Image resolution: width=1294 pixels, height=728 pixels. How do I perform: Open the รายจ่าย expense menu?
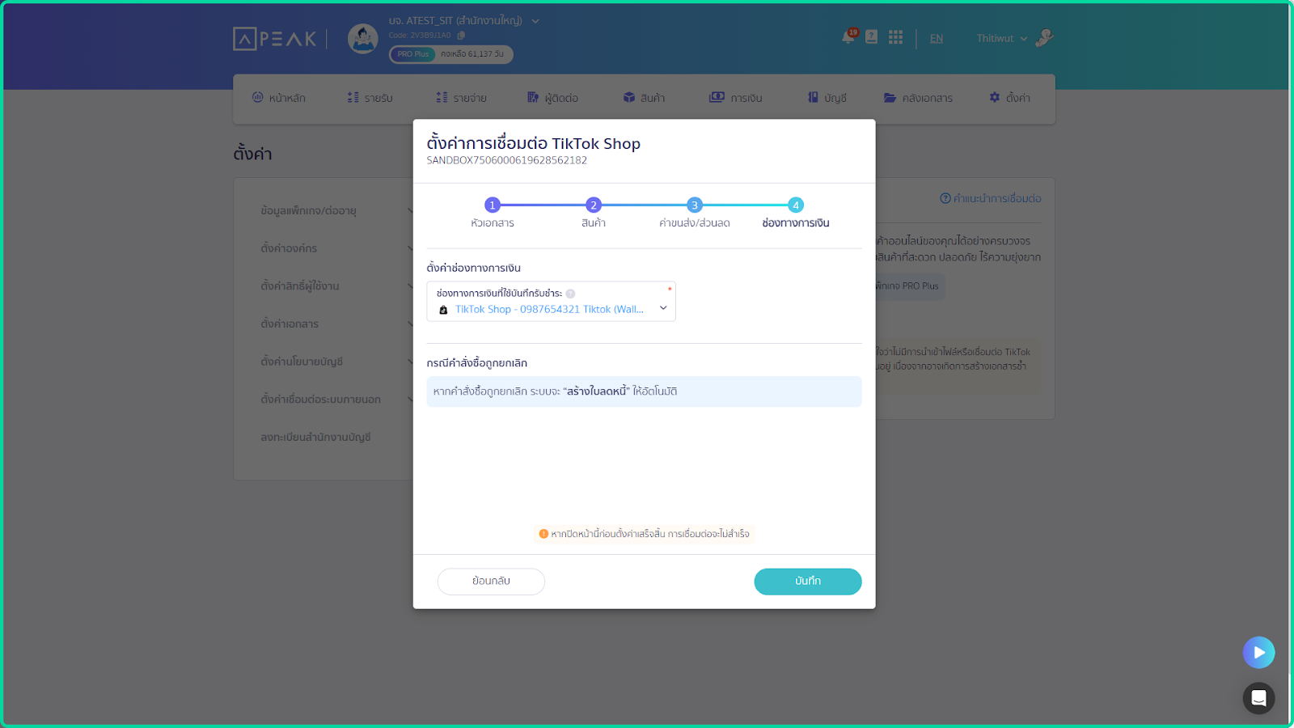[x=462, y=98]
